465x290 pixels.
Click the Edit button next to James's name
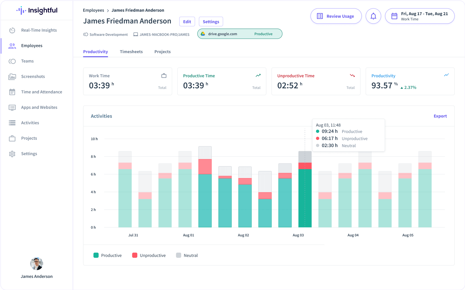click(x=187, y=21)
